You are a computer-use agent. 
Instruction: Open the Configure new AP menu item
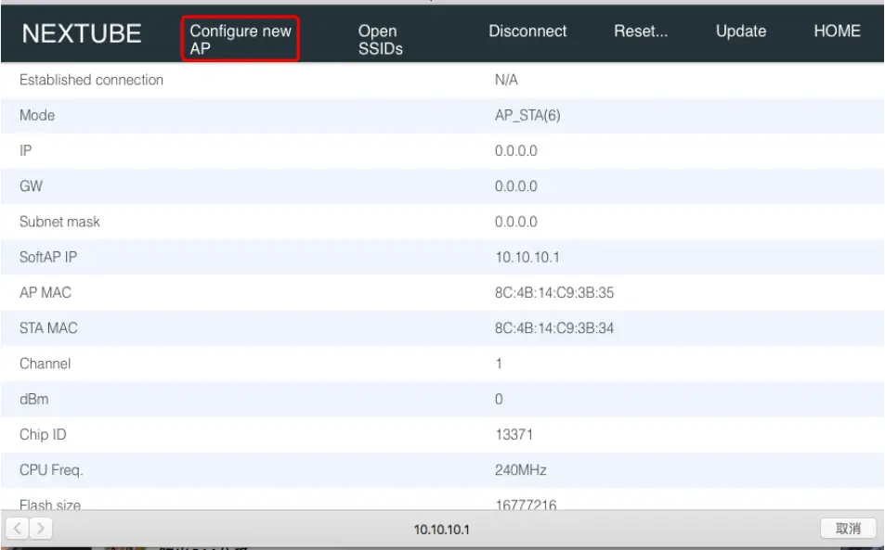point(240,39)
